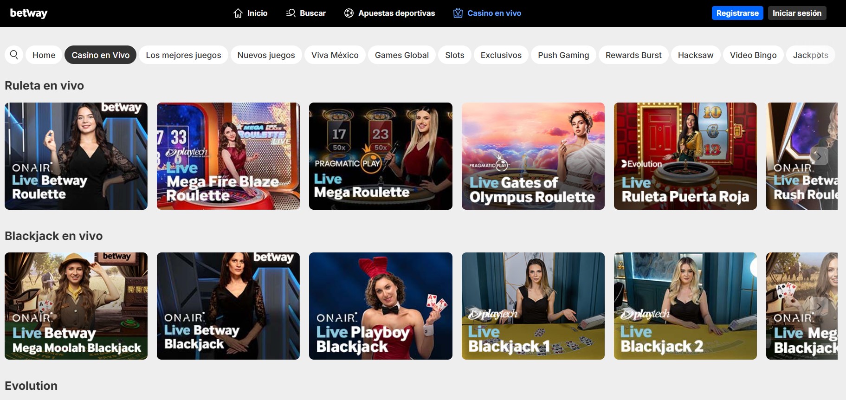
Task: Switch to the Viva México tab
Action: click(335, 55)
